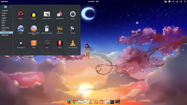Open the session power menu
187x105 pixels.
185,1
